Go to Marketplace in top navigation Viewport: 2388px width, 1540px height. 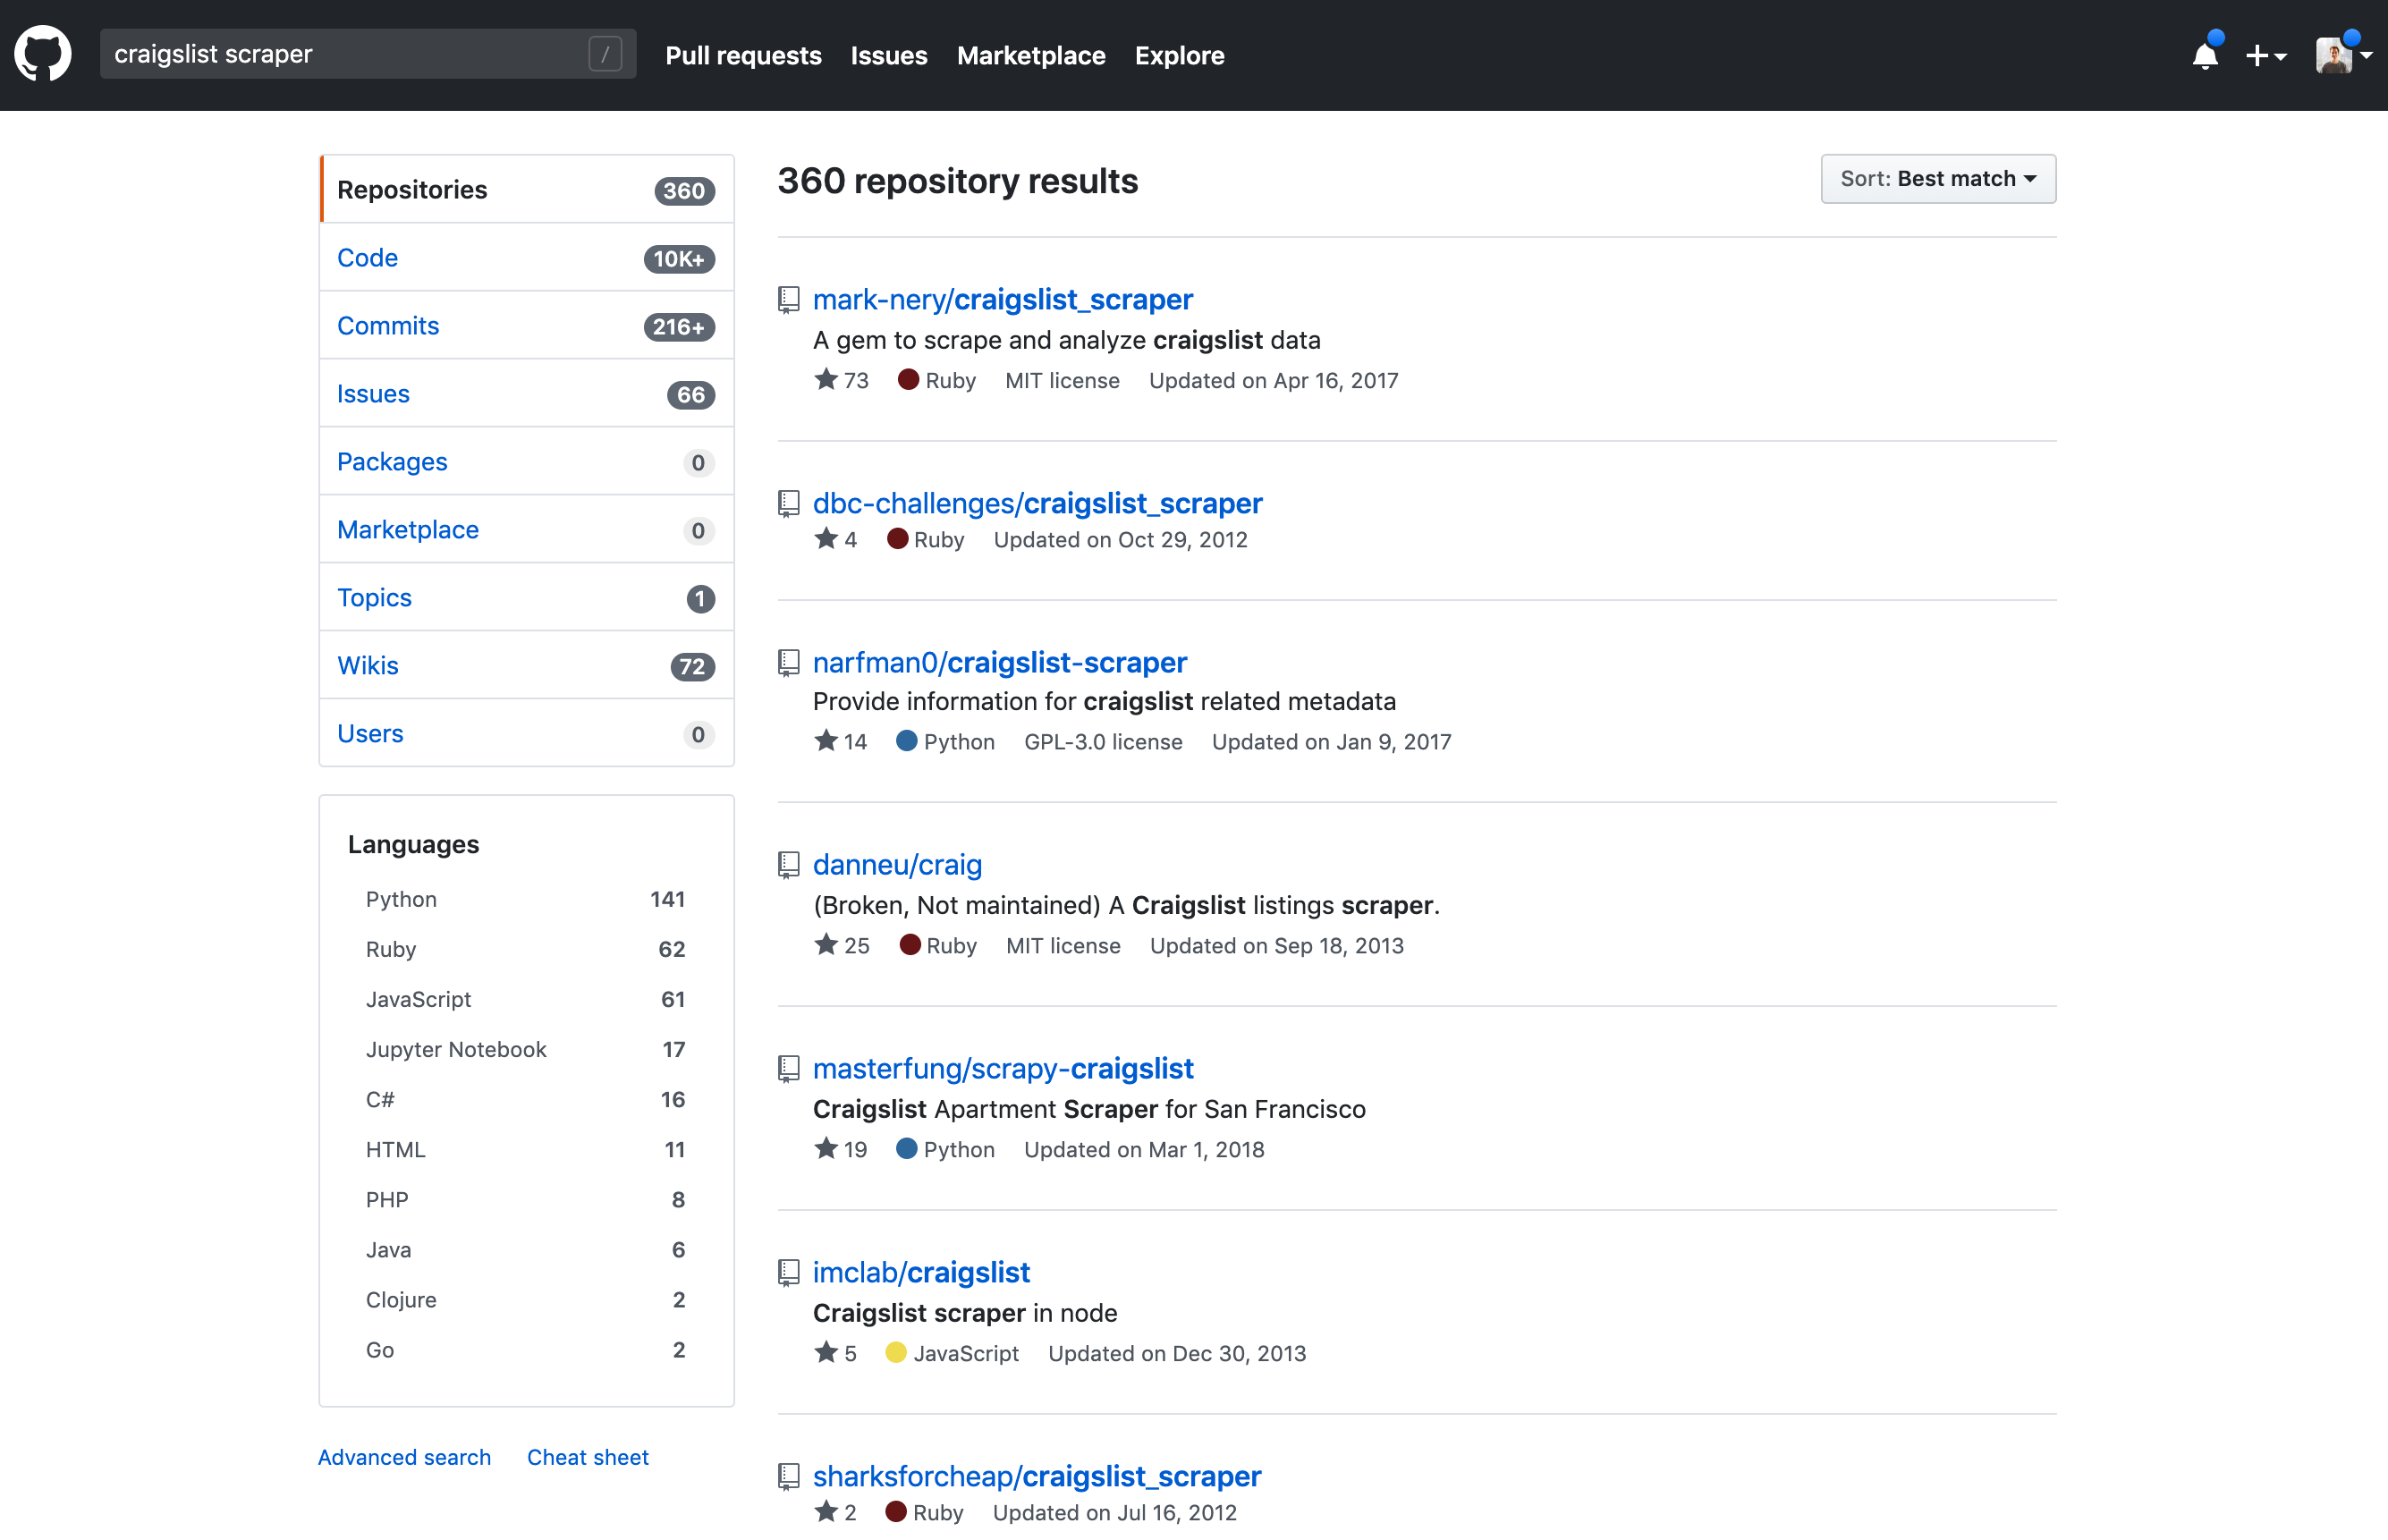pos(1031,55)
